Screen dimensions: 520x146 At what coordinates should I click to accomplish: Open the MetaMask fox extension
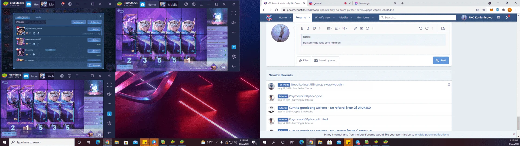[491, 10]
